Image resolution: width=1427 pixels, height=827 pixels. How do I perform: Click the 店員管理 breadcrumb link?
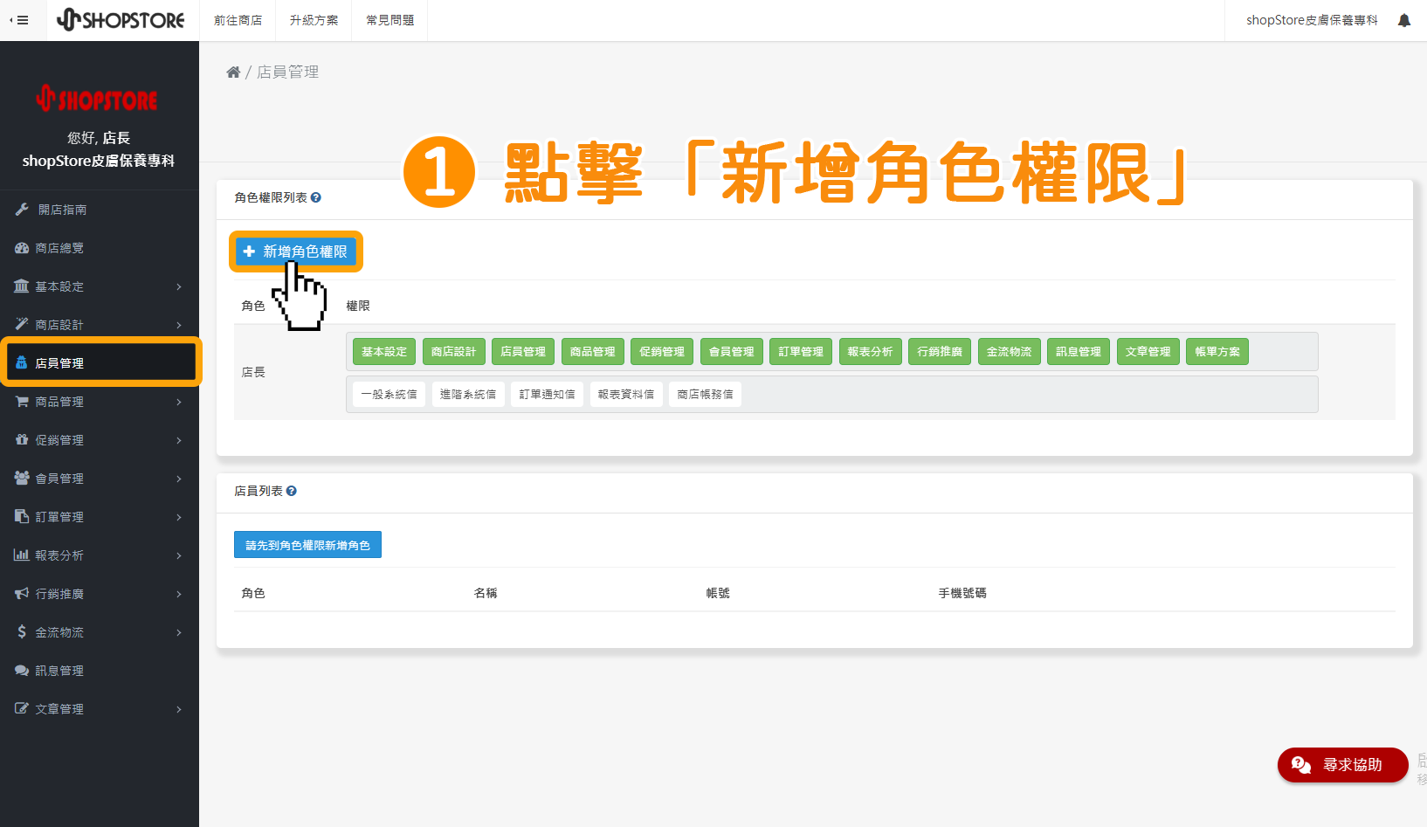pos(287,72)
